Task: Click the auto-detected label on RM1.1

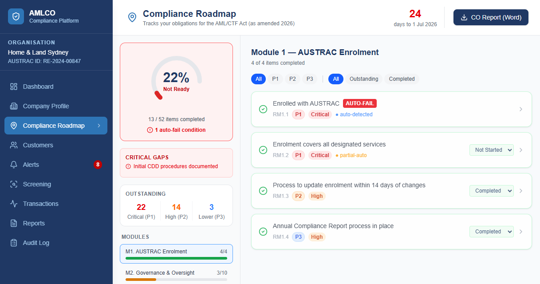Action: 354,114
